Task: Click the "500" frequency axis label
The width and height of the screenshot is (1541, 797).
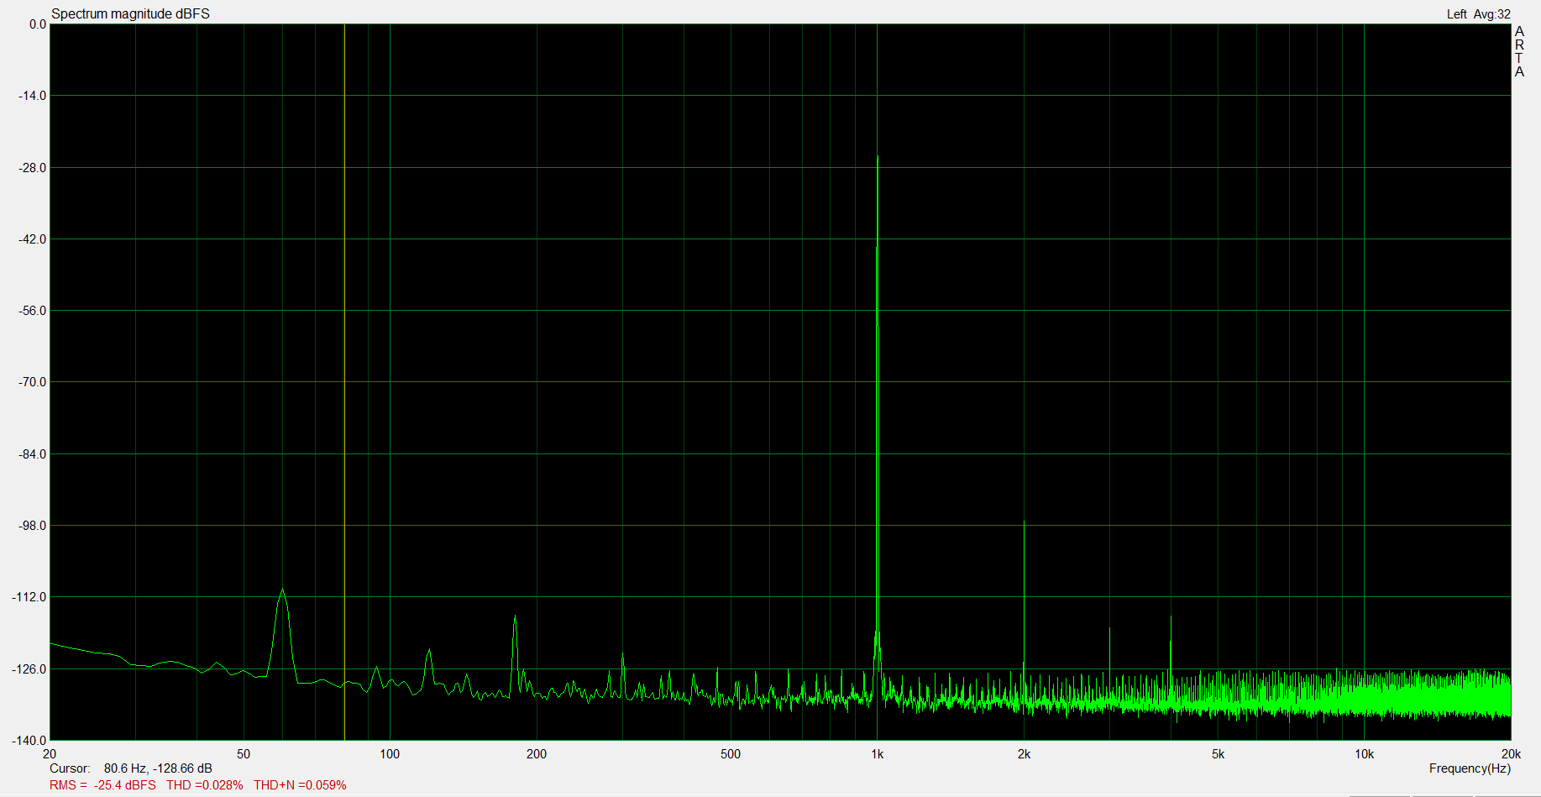Action: point(731,754)
